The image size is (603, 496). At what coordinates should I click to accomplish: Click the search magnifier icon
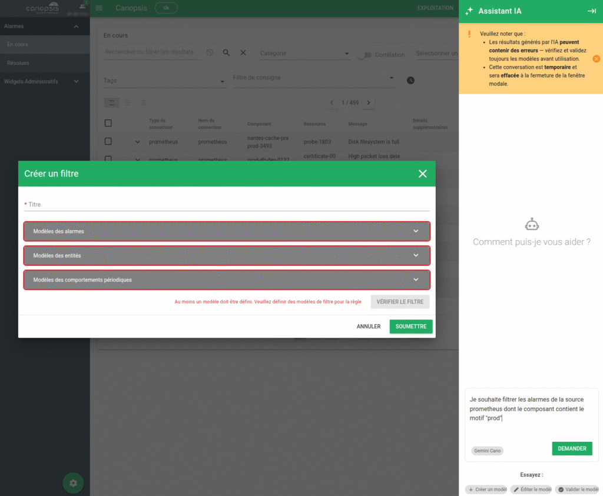click(x=226, y=52)
